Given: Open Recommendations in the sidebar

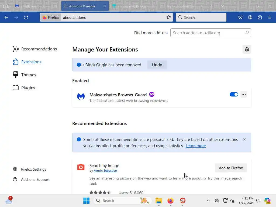Looking at the screenshot, I should (35, 49).
